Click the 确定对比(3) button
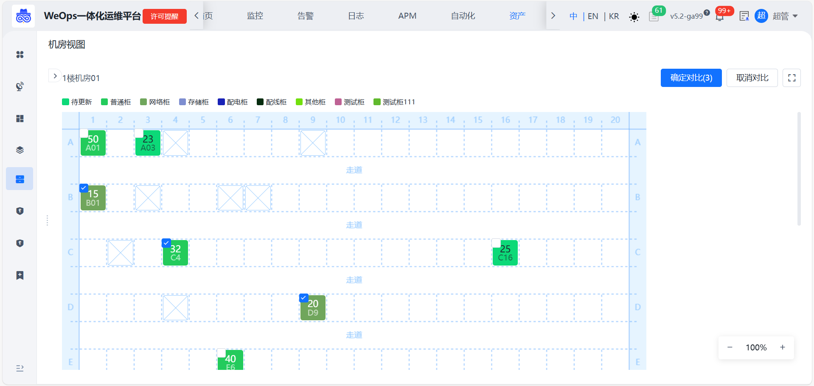814x386 pixels. tap(691, 78)
